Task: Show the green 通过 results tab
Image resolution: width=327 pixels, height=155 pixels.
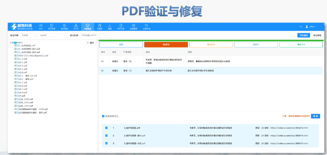Action: tap(301, 45)
